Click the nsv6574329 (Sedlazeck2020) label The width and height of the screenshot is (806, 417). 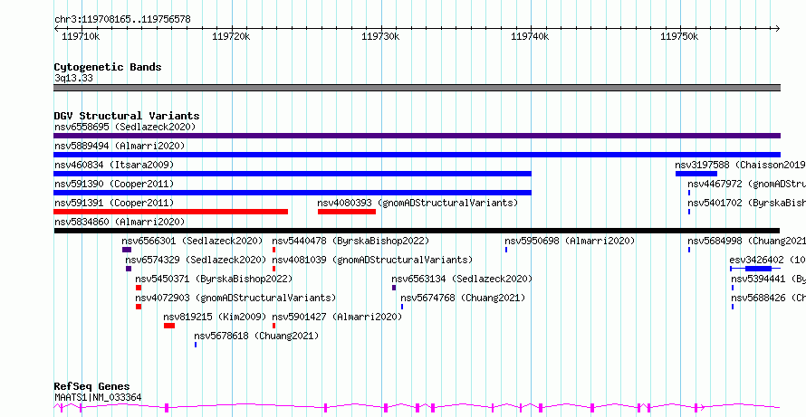pyautogui.click(x=196, y=260)
